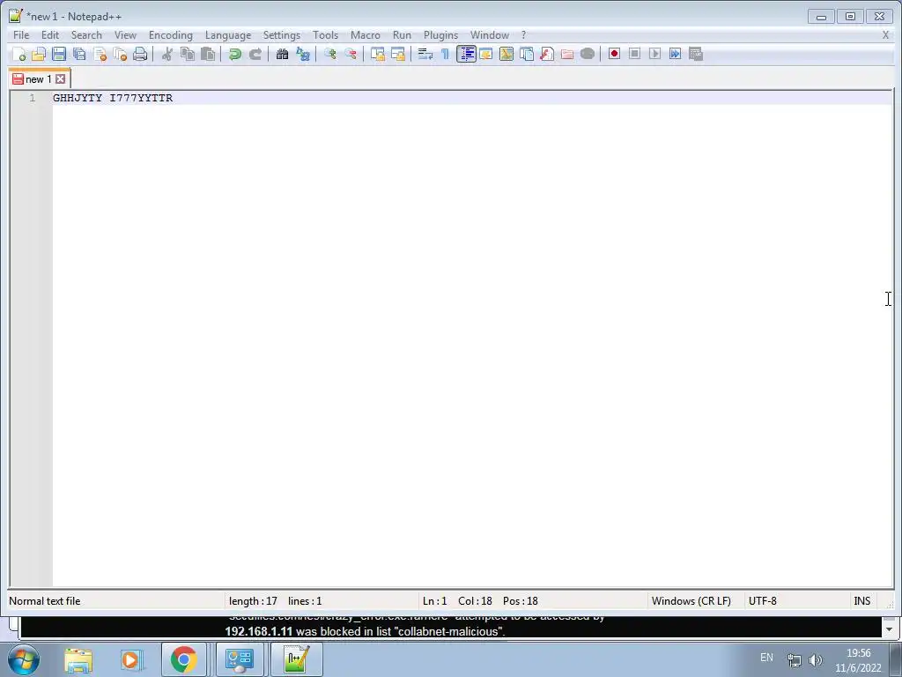Open the Edit menu

click(x=50, y=35)
